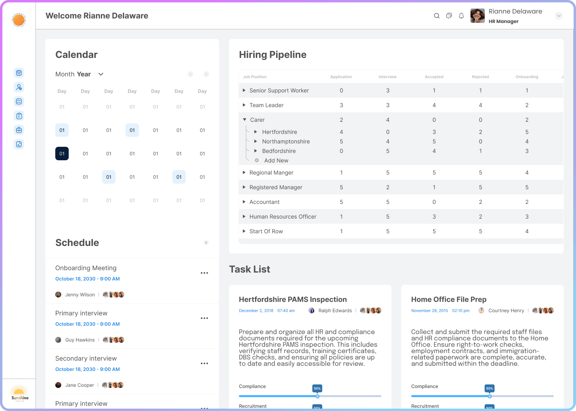Open options menu for Secondary interview
Screen dimensions: 576x411
[204, 363]
